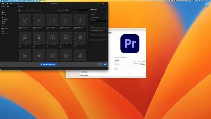Viewport: 211px width, 119px height.
Task: Click the eye visibility icon in browser toolbar
Action: (75, 10)
